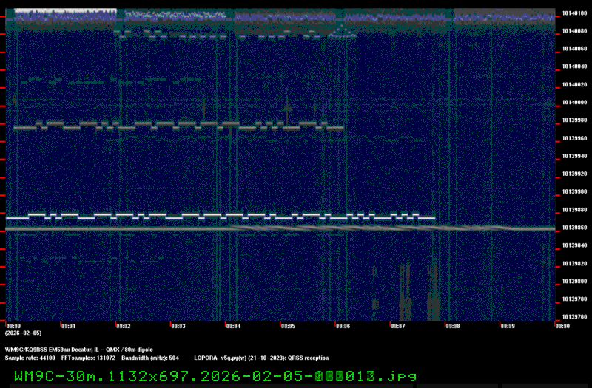Select the 00:02 time axis label
The image size is (592, 388).
click(x=123, y=325)
